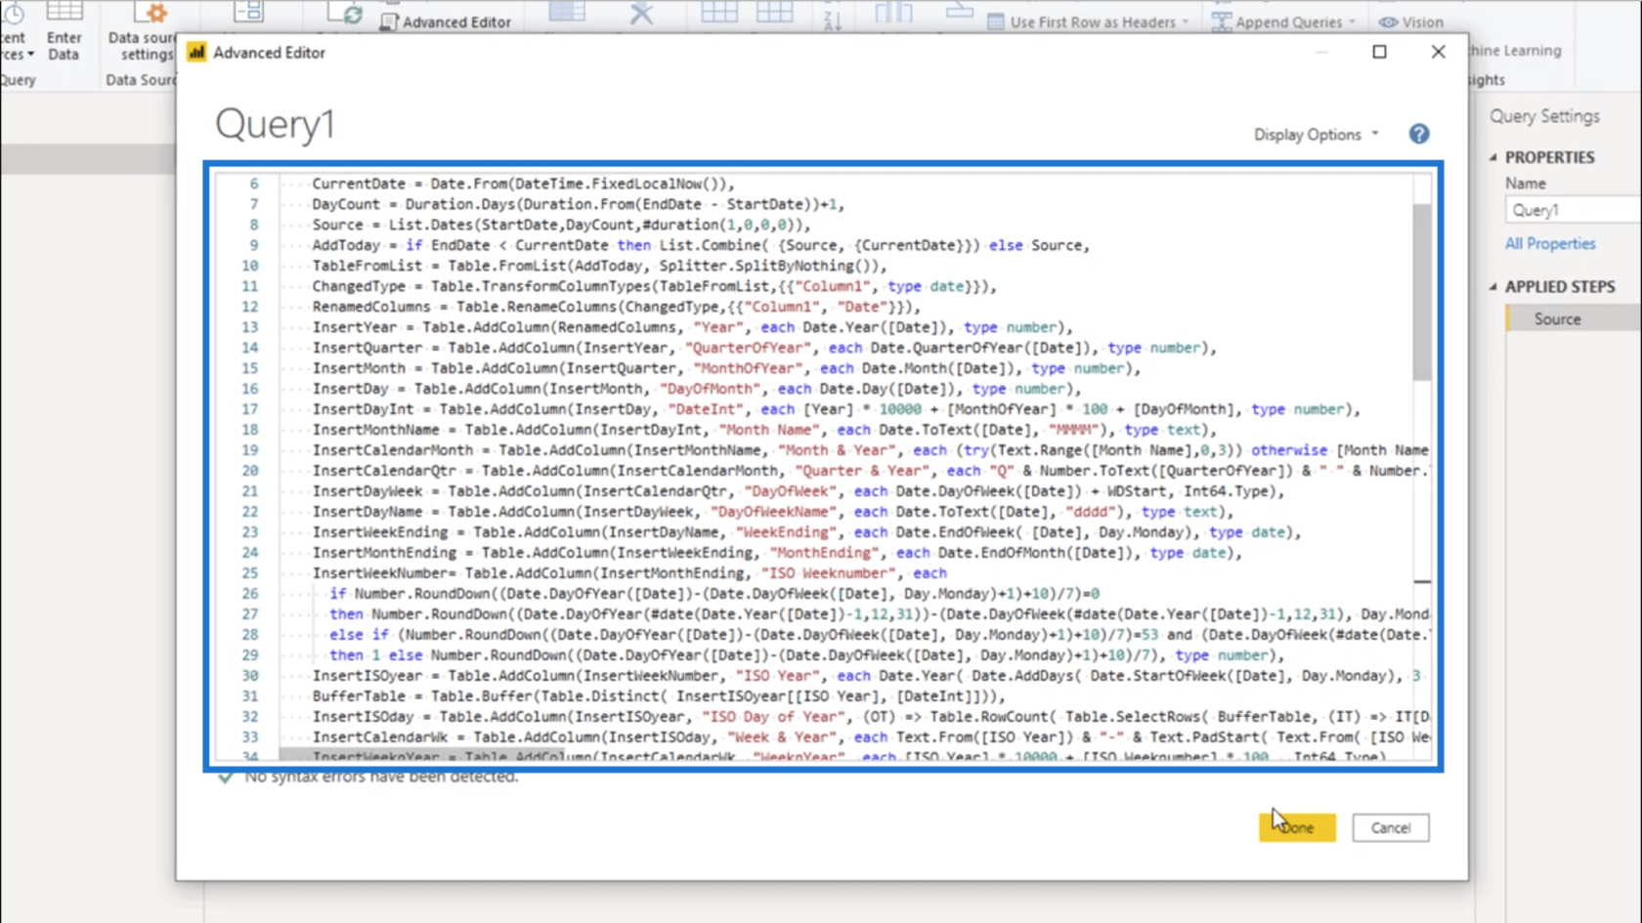Click the Query Settings pane title
The width and height of the screenshot is (1642, 923).
pyautogui.click(x=1544, y=116)
